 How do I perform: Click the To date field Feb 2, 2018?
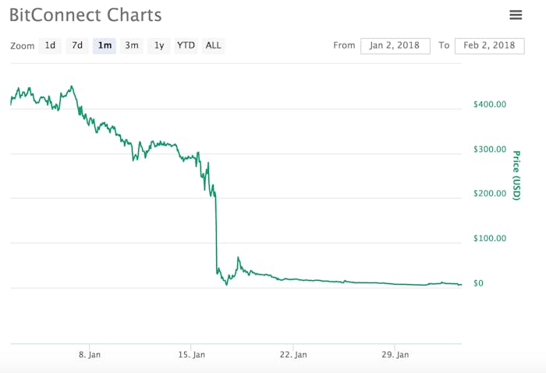(x=489, y=46)
